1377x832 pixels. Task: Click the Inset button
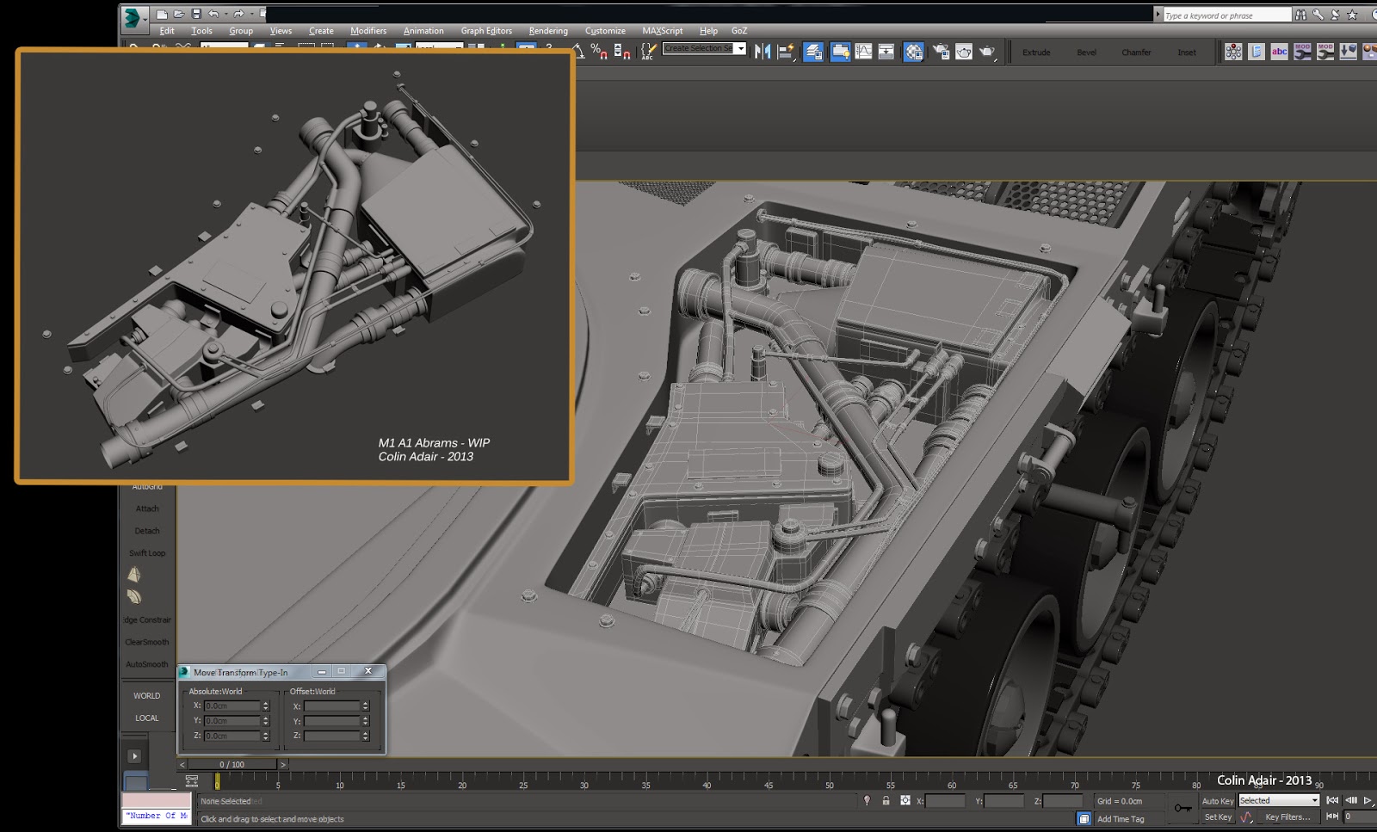(x=1187, y=52)
